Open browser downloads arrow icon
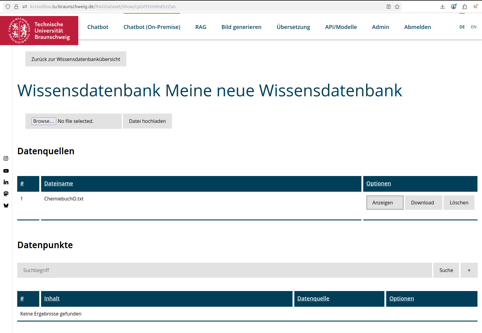The width and height of the screenshot is (482, 333). [x=442, y=7]
